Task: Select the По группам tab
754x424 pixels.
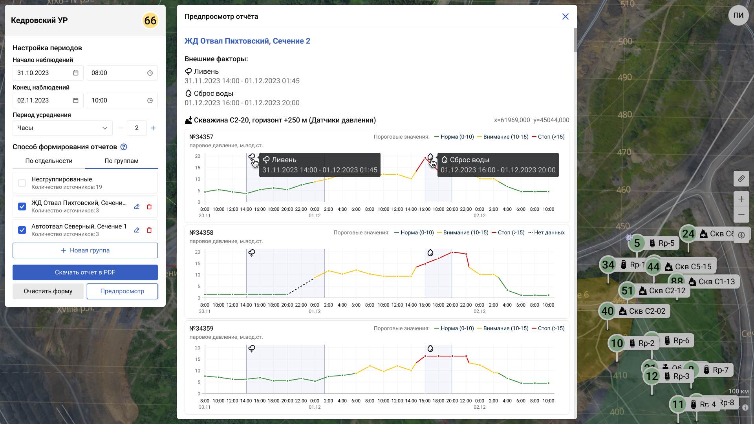Action: 121,161
